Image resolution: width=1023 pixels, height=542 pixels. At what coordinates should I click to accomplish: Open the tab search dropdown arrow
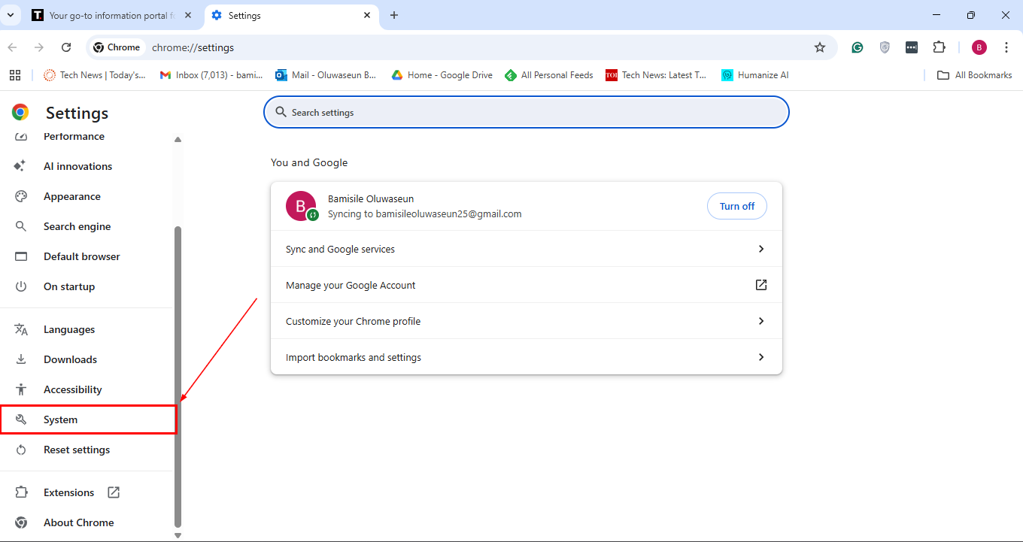10,15
